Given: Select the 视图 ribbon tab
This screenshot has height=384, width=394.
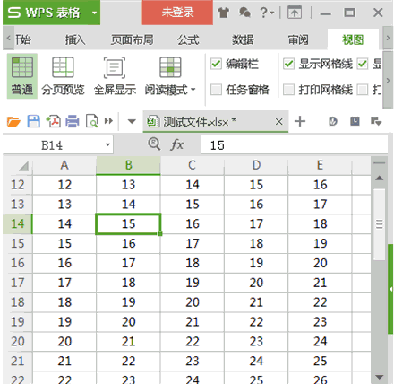Looking at the screenshot, I should pyautogui.click(x=353, y=39).
